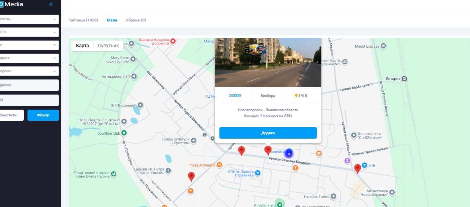Click Pizza Andreano restaurant icon
The width and height of the screenshot is (470, 207).
pos(219,164)
